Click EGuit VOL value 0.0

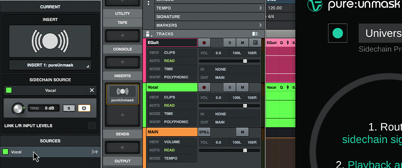[x=218, y=53]
